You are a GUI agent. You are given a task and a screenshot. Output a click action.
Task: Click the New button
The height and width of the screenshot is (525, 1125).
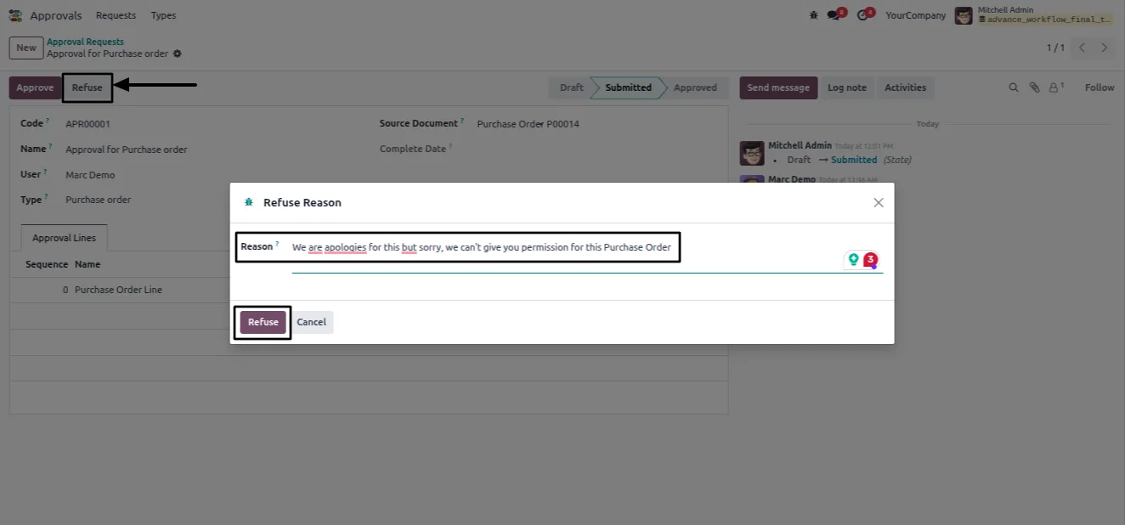coord(26,48)
